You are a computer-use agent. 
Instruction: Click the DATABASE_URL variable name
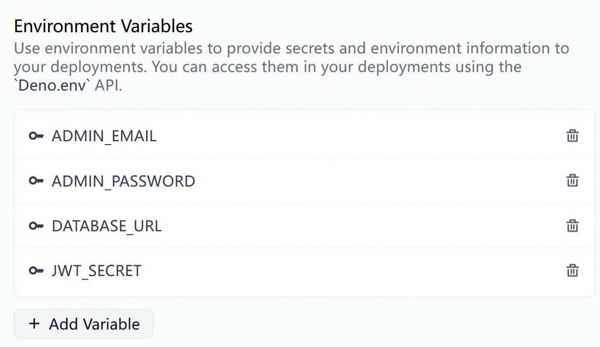coord(107,226)
